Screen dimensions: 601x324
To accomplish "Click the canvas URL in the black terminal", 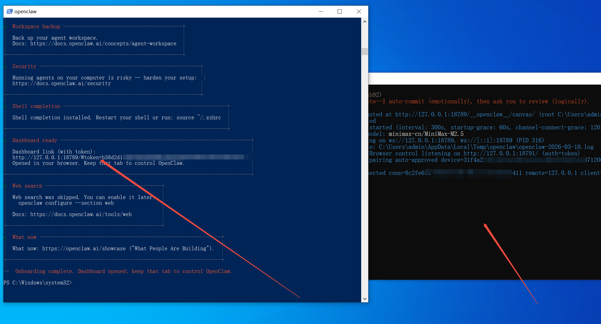I will (465, 114).
